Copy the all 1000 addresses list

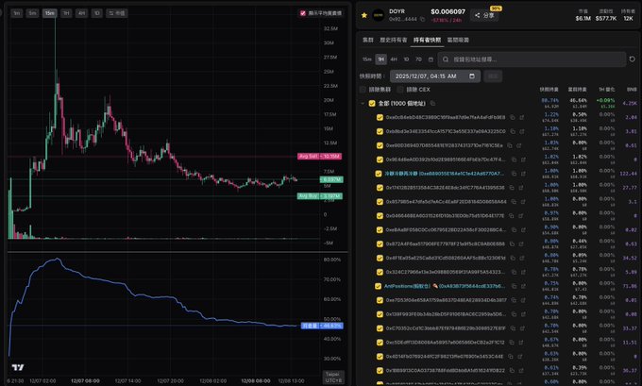pyautogui.click(x=433, y=103)
